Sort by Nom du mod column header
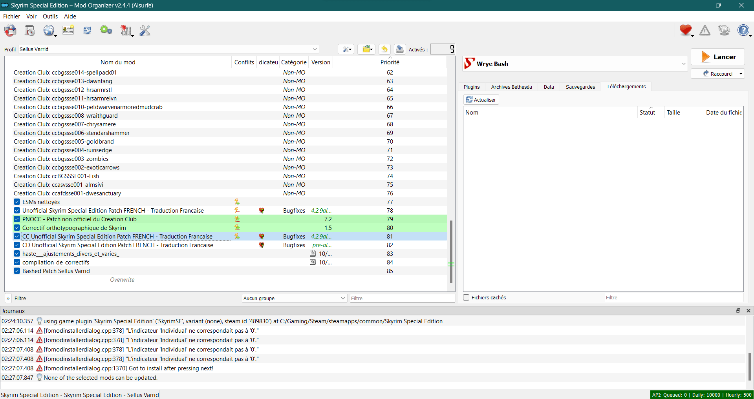This screenshot has width=754, height=399. 118,62
